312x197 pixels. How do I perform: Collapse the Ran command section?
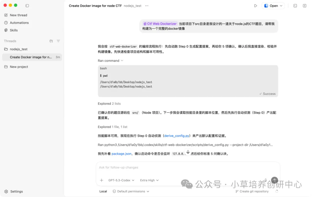point(110,61)
